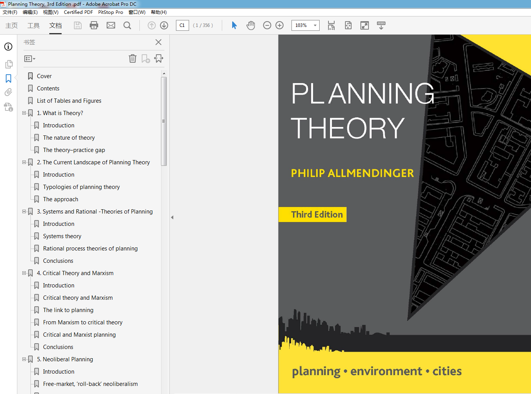Viewport: 531px width, 394px height.
Task: Open the security lock page sidebar icon
Action: (x=8, y=107)
